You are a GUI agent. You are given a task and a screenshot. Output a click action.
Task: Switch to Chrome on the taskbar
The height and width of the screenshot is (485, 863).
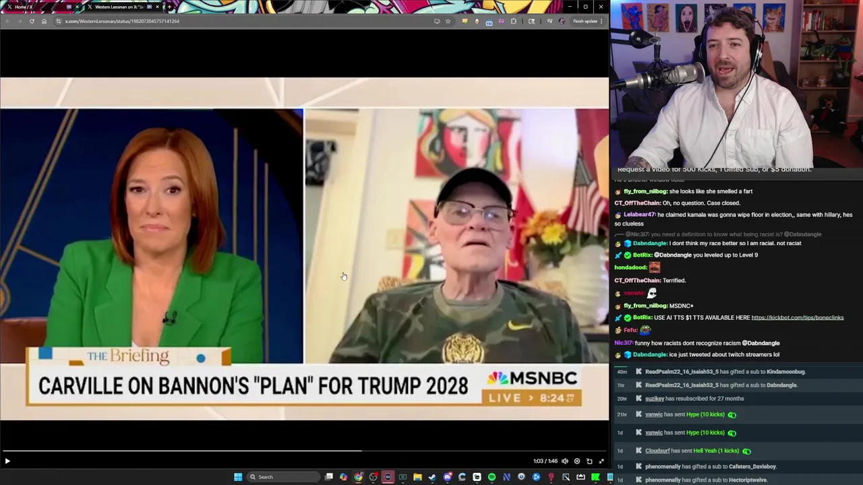[x=358, y=477]
